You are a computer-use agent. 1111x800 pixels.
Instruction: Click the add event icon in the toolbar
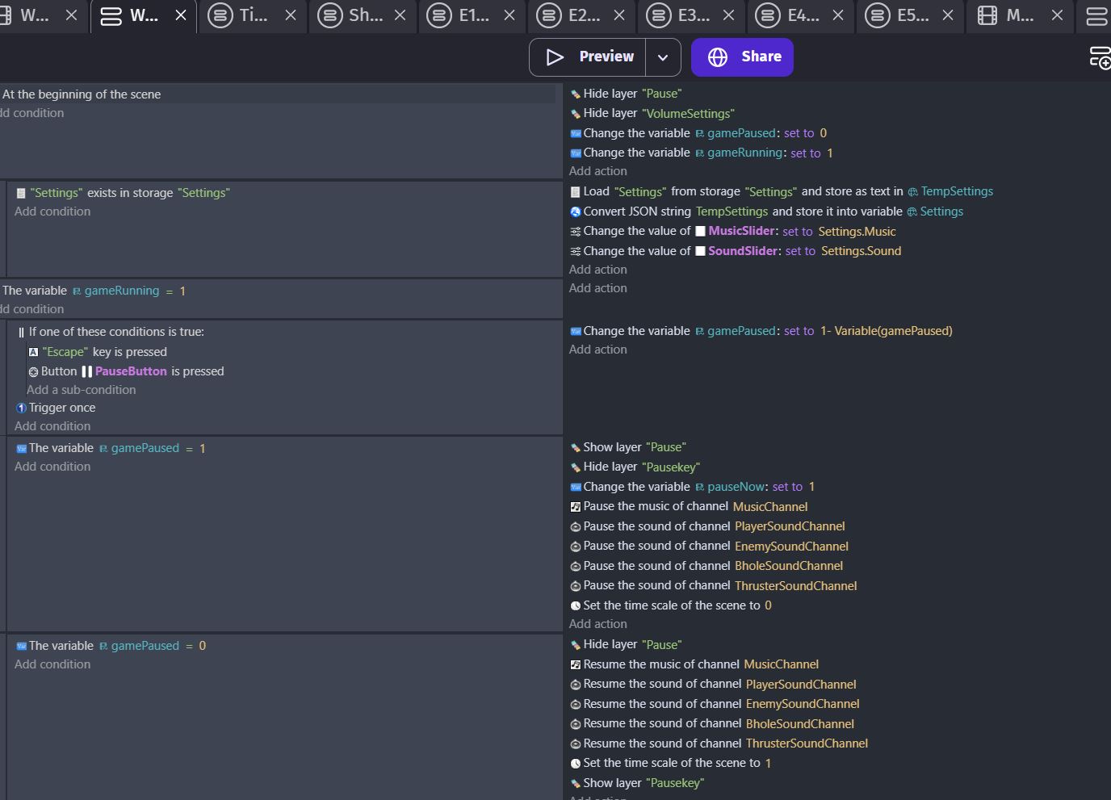(1099, 57)
